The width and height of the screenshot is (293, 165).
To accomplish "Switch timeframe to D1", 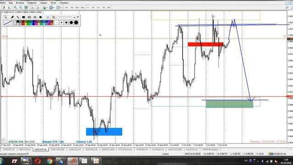I will [98, 7].
